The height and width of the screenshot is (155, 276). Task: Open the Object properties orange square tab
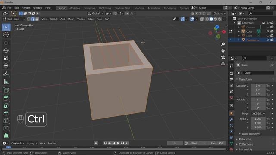(x=231, y=113)
